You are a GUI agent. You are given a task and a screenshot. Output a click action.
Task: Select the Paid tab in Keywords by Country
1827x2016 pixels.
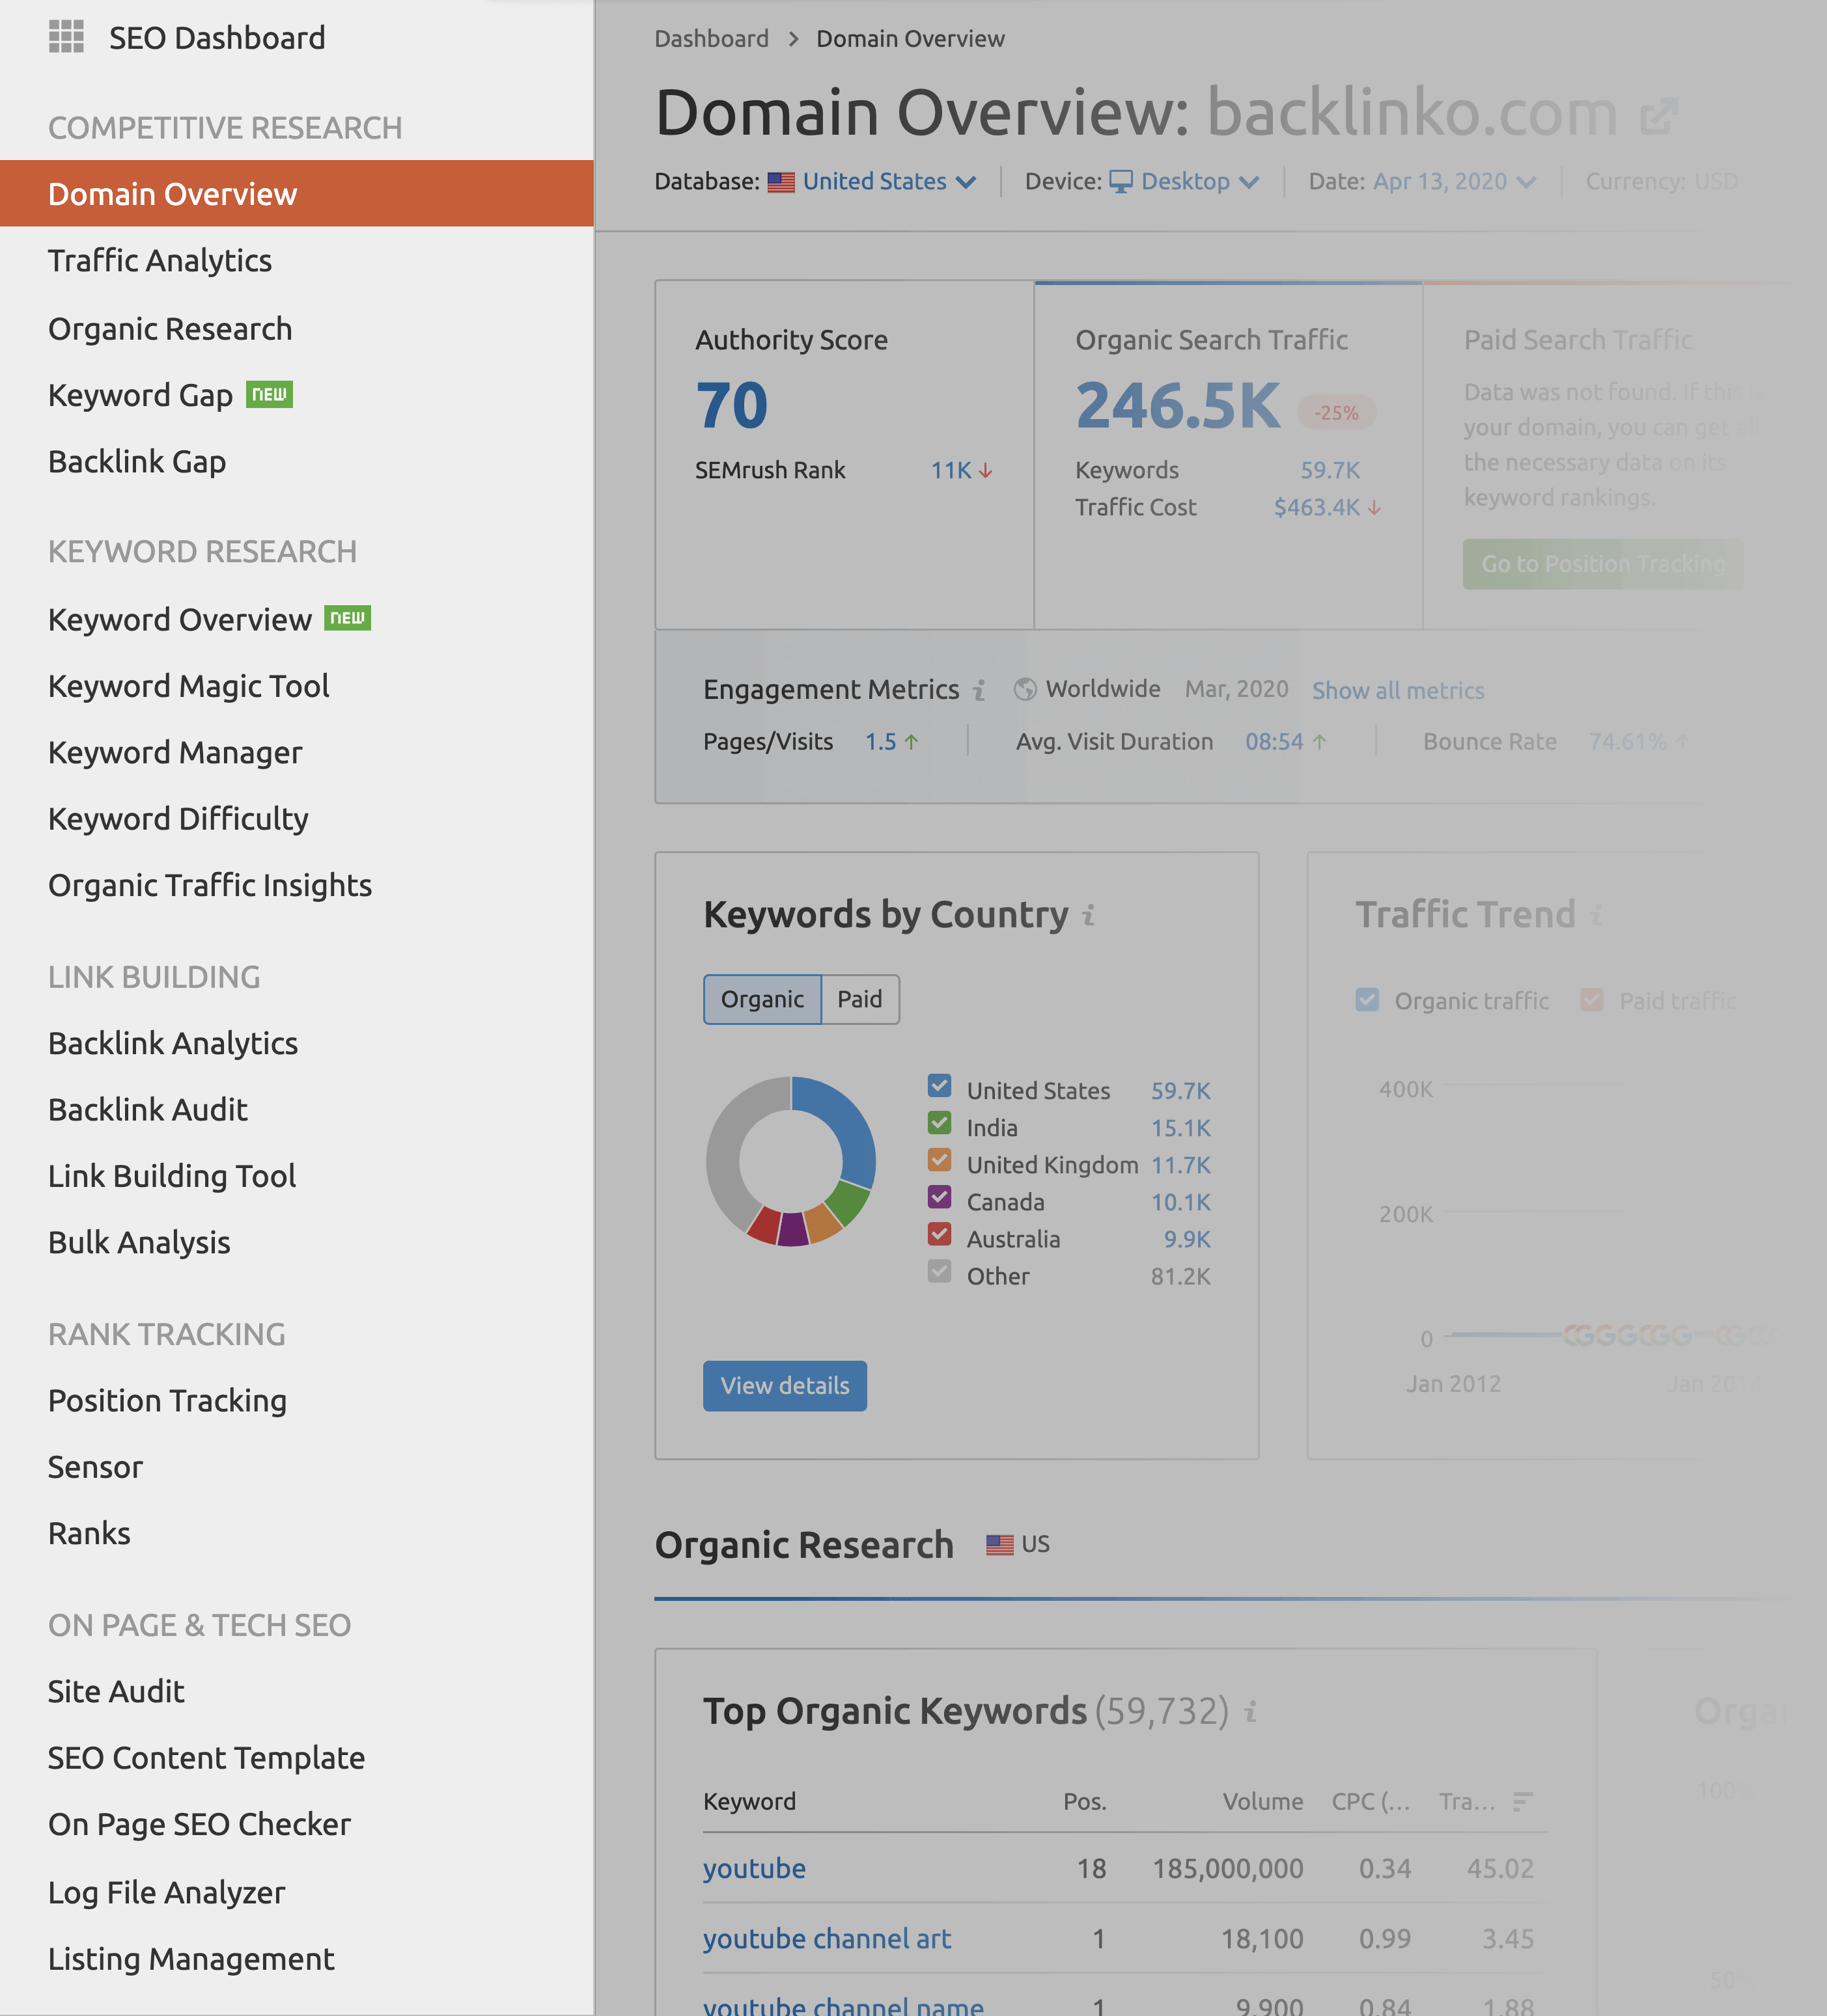[861, 1000]
